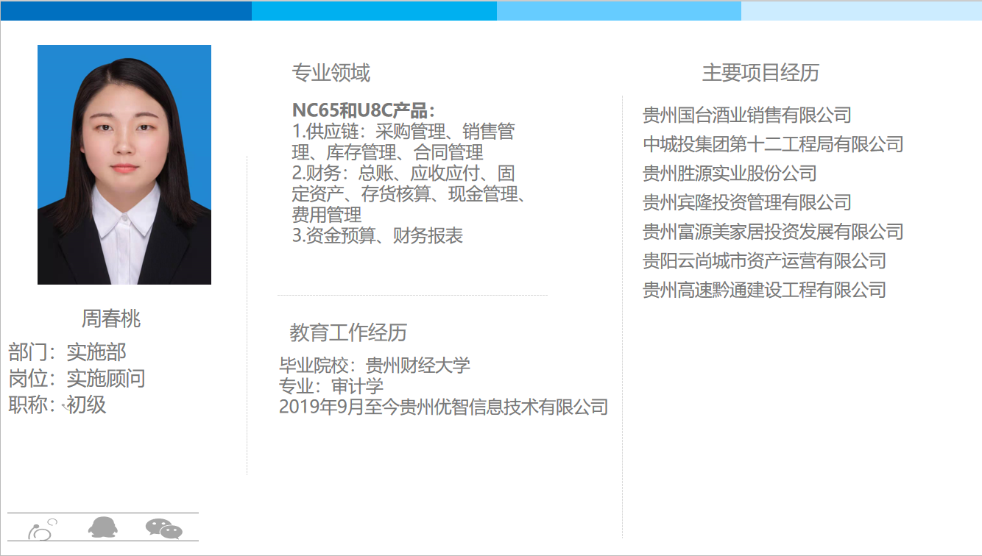Select 贵阳云尚城市资产运营有限公司 entry
The width and height of the screenshot is (982, 556).
[764, 261]
